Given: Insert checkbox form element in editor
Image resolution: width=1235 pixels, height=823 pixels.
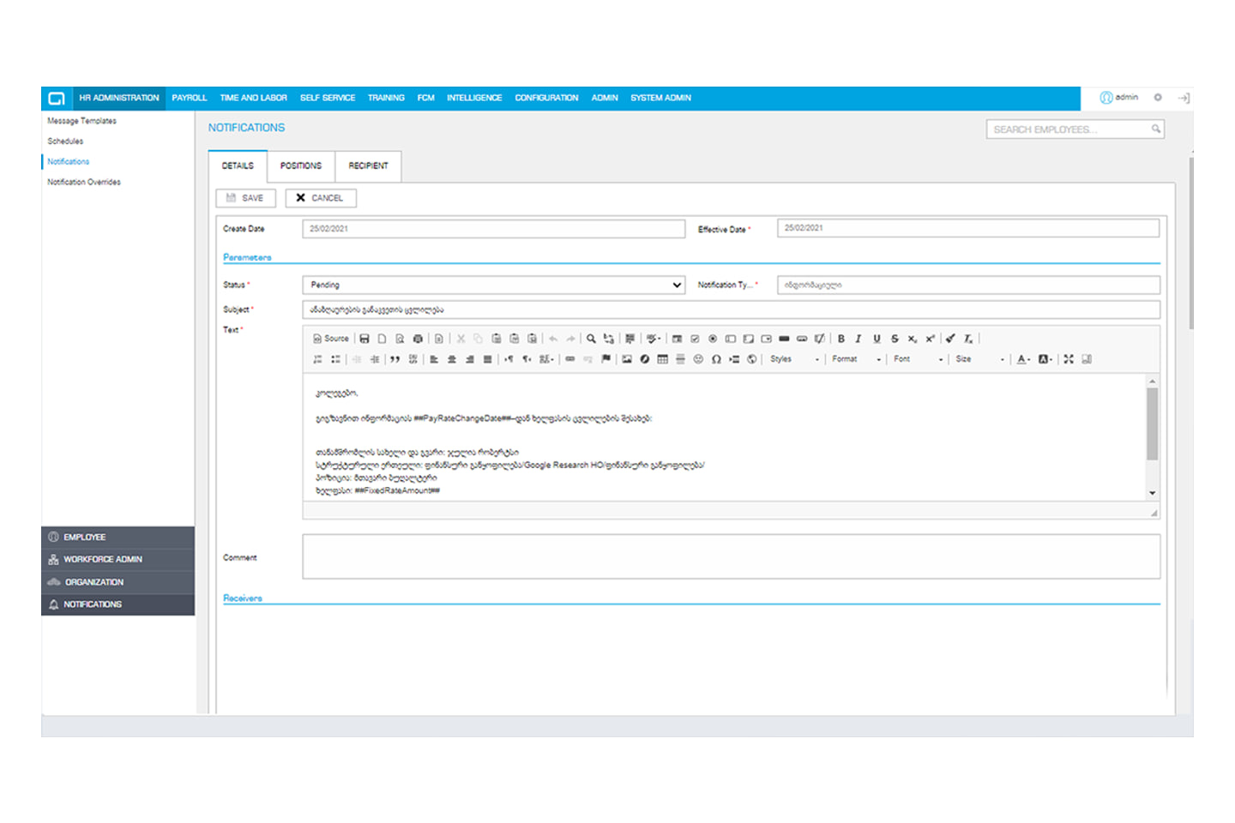Looking at the screenshot, I should click(695, 339).
